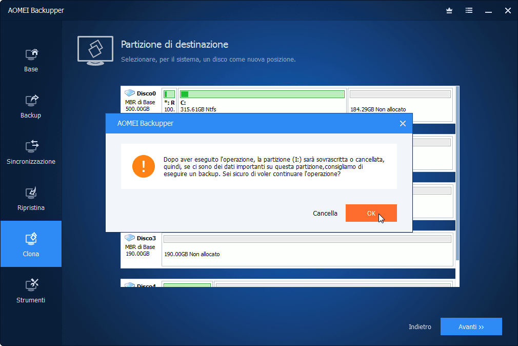Confirm the operation with OK

(371, 213)
